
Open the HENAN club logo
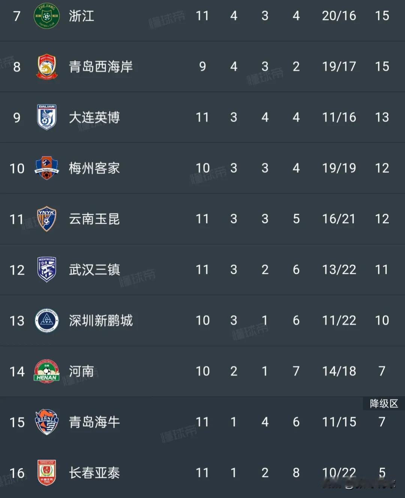[46, 371]
